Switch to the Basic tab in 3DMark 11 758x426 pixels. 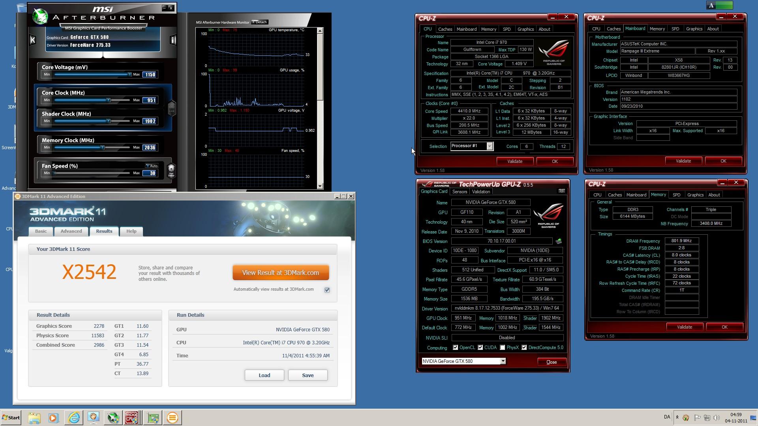pos(41,231)
